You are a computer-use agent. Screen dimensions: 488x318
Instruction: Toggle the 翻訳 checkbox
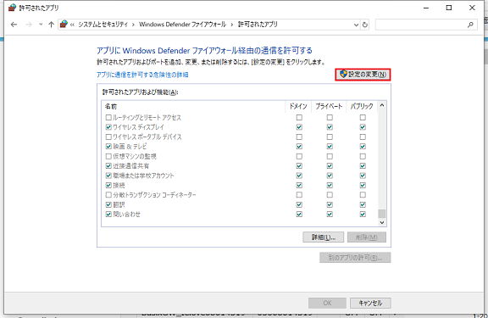tap(108, 204)
